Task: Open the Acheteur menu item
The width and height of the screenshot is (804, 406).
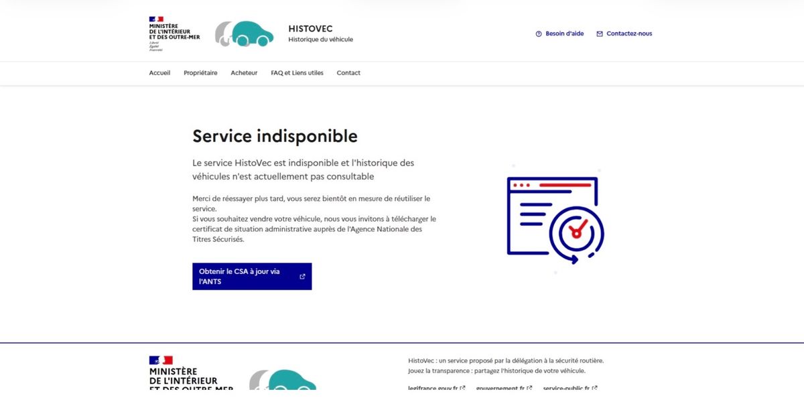Action: point(244,73)
